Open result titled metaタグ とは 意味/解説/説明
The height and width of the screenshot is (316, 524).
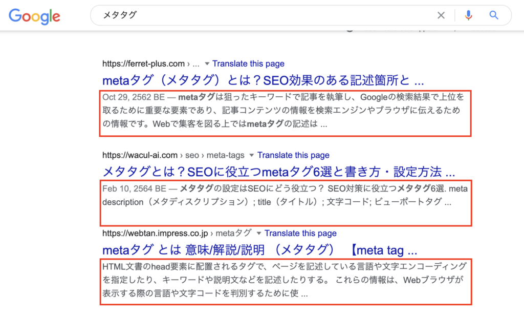pos(259,250)
